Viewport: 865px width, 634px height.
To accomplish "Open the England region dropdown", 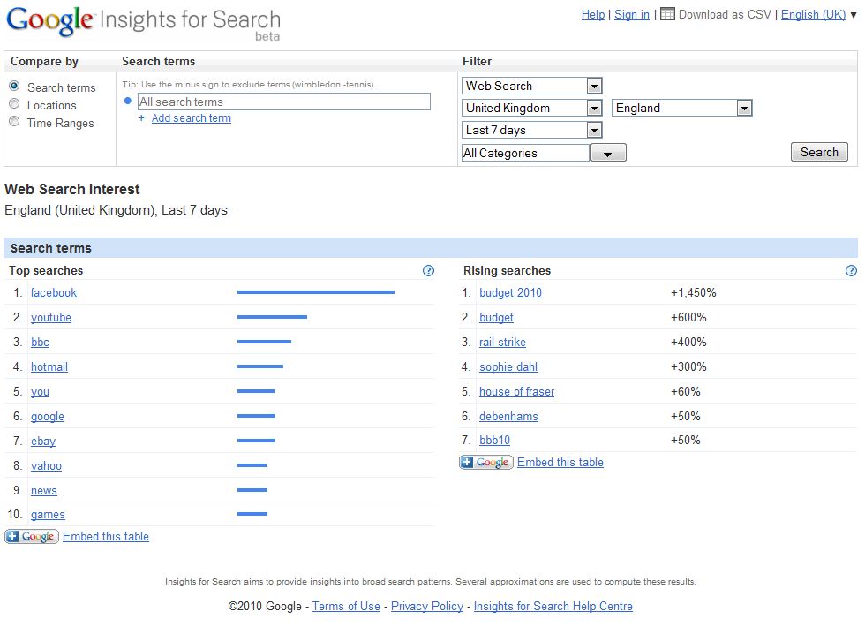I will click(681, 108).
